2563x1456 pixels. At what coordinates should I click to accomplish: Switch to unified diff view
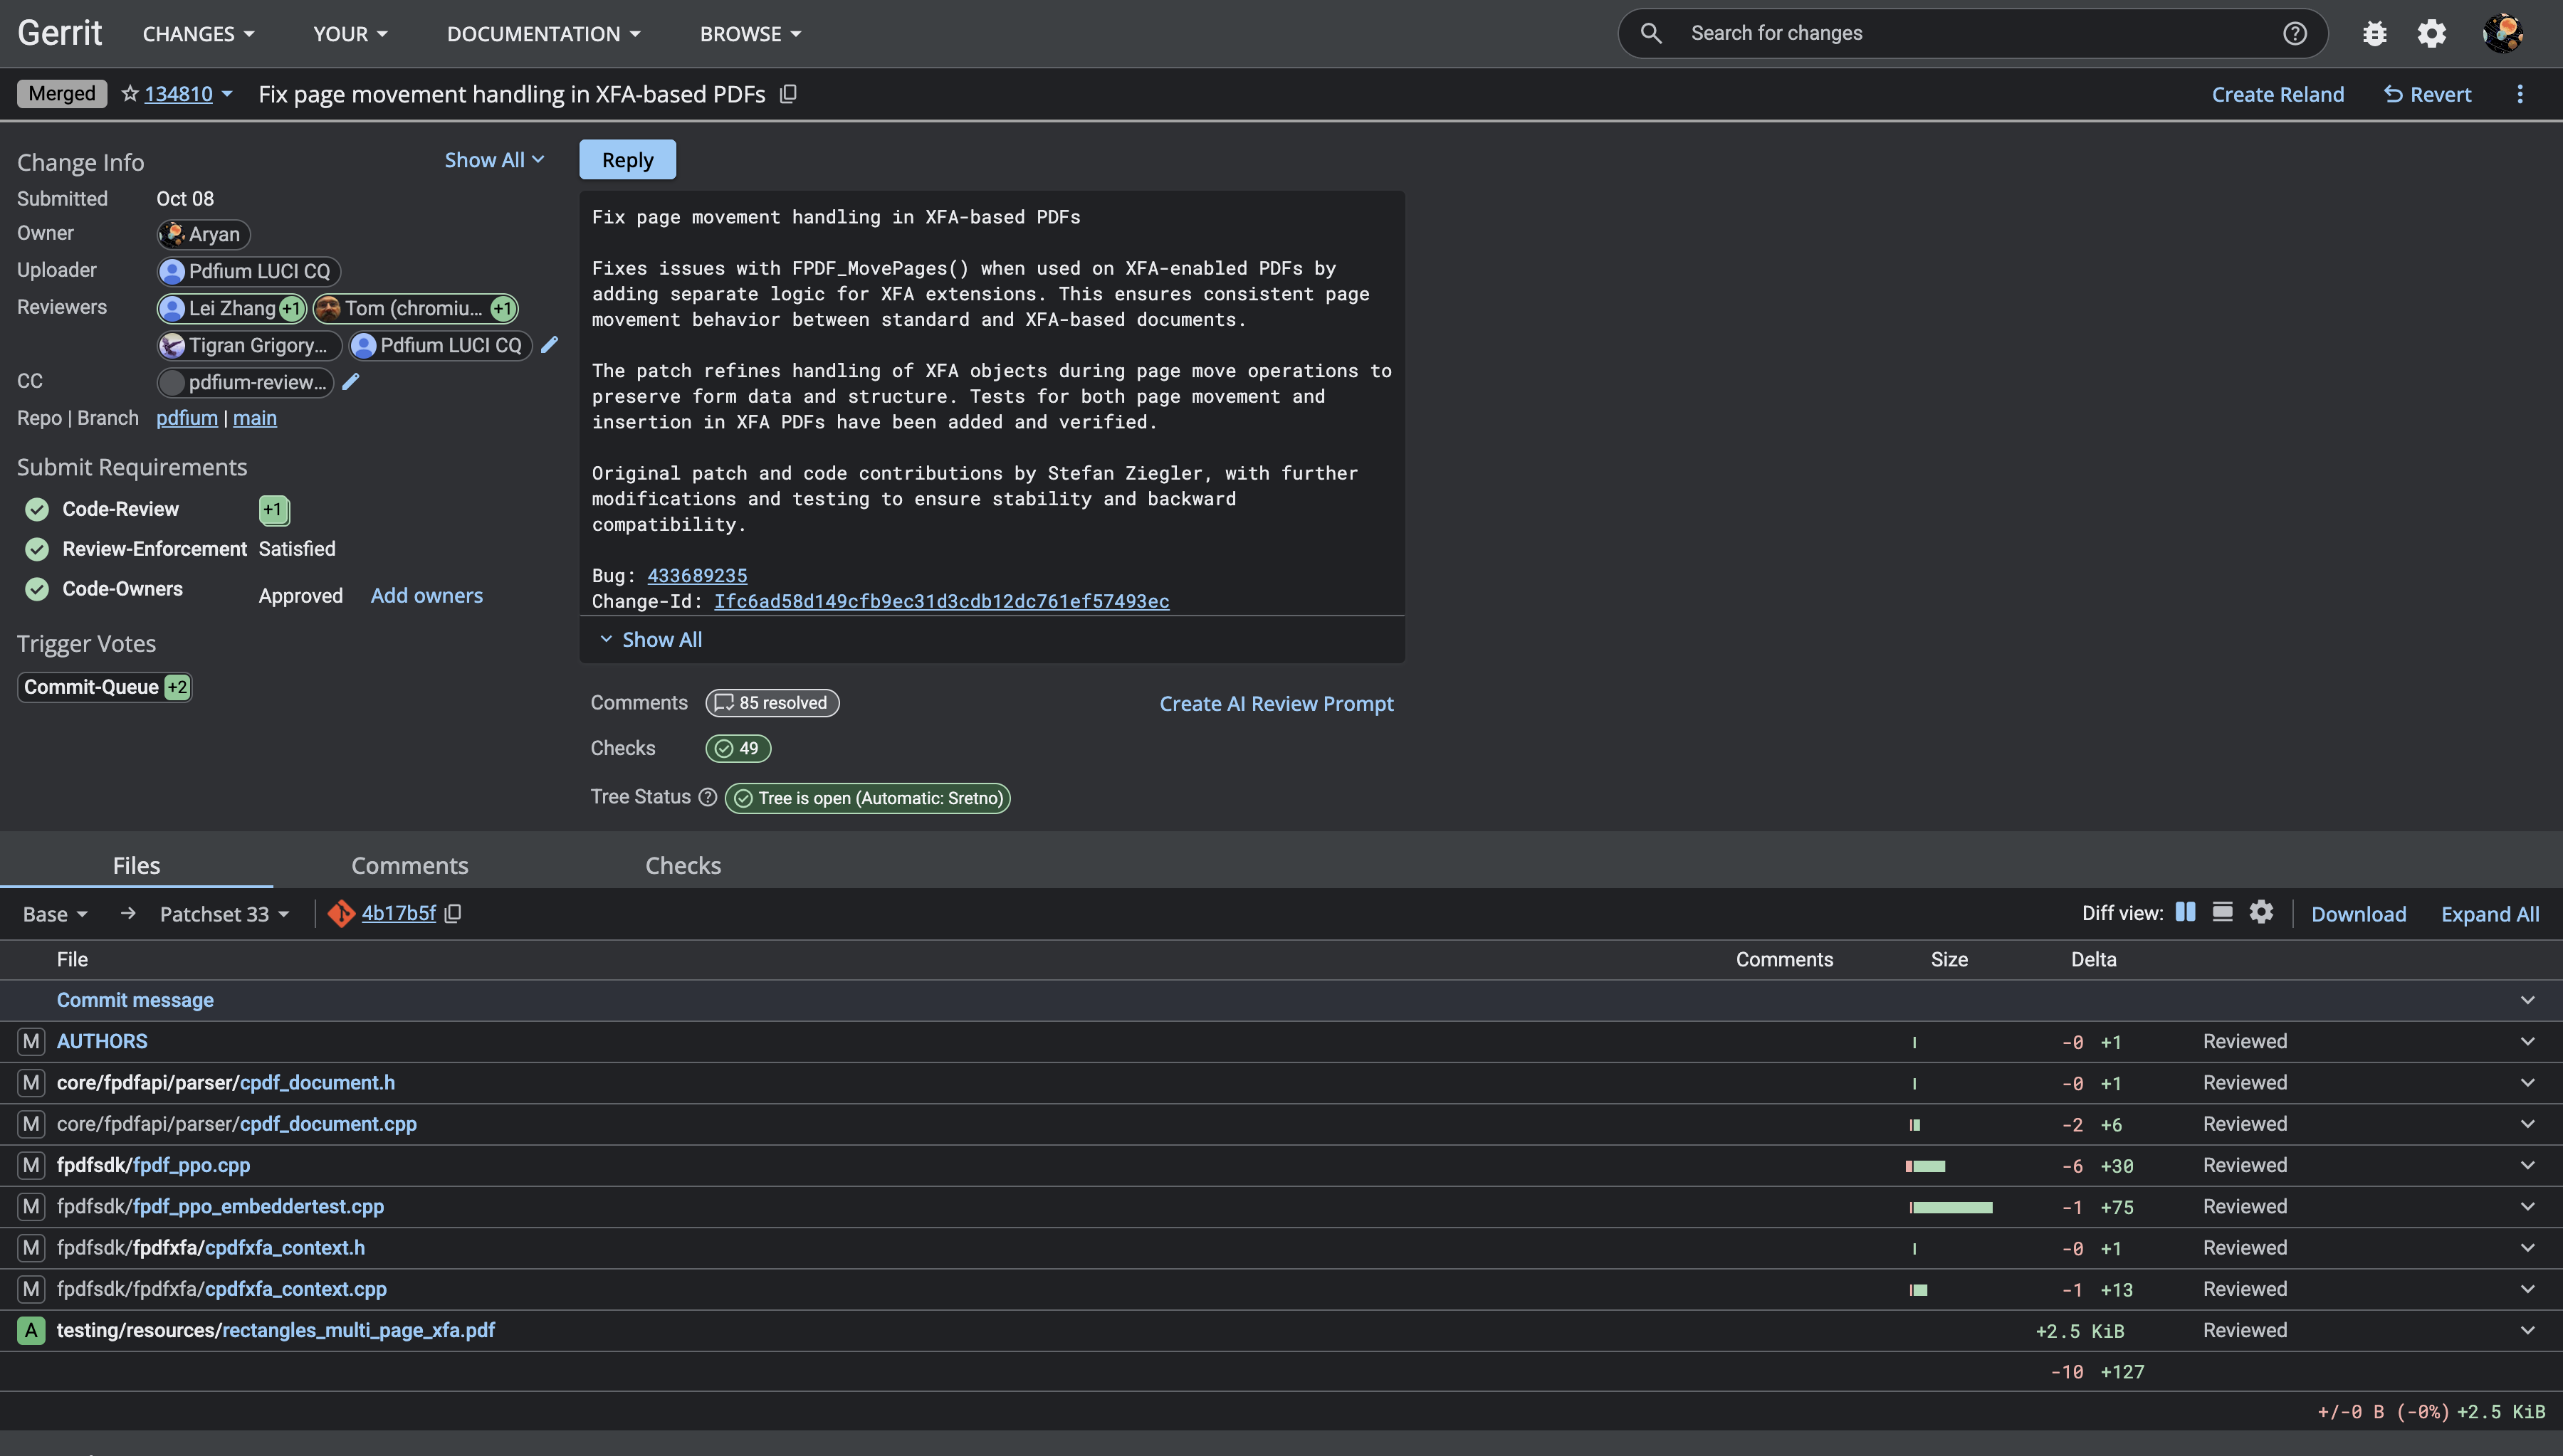pos(2222,912)
